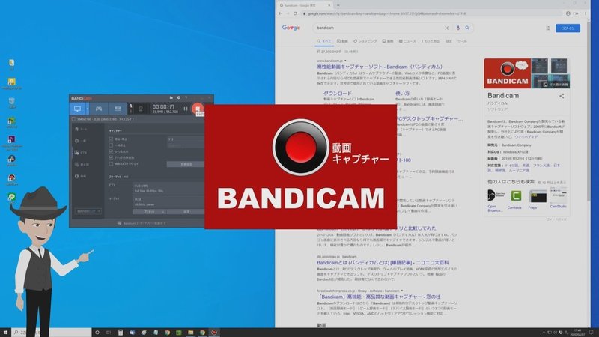This screenshot has height=337, width=599.
Task: Click the F12 hotkey field
Action: tap(186, 139)
